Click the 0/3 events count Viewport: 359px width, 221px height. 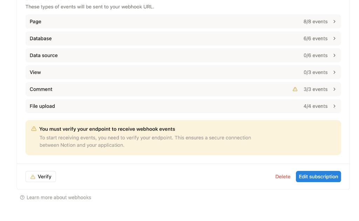pyautogui.click(x=316, y=72)
